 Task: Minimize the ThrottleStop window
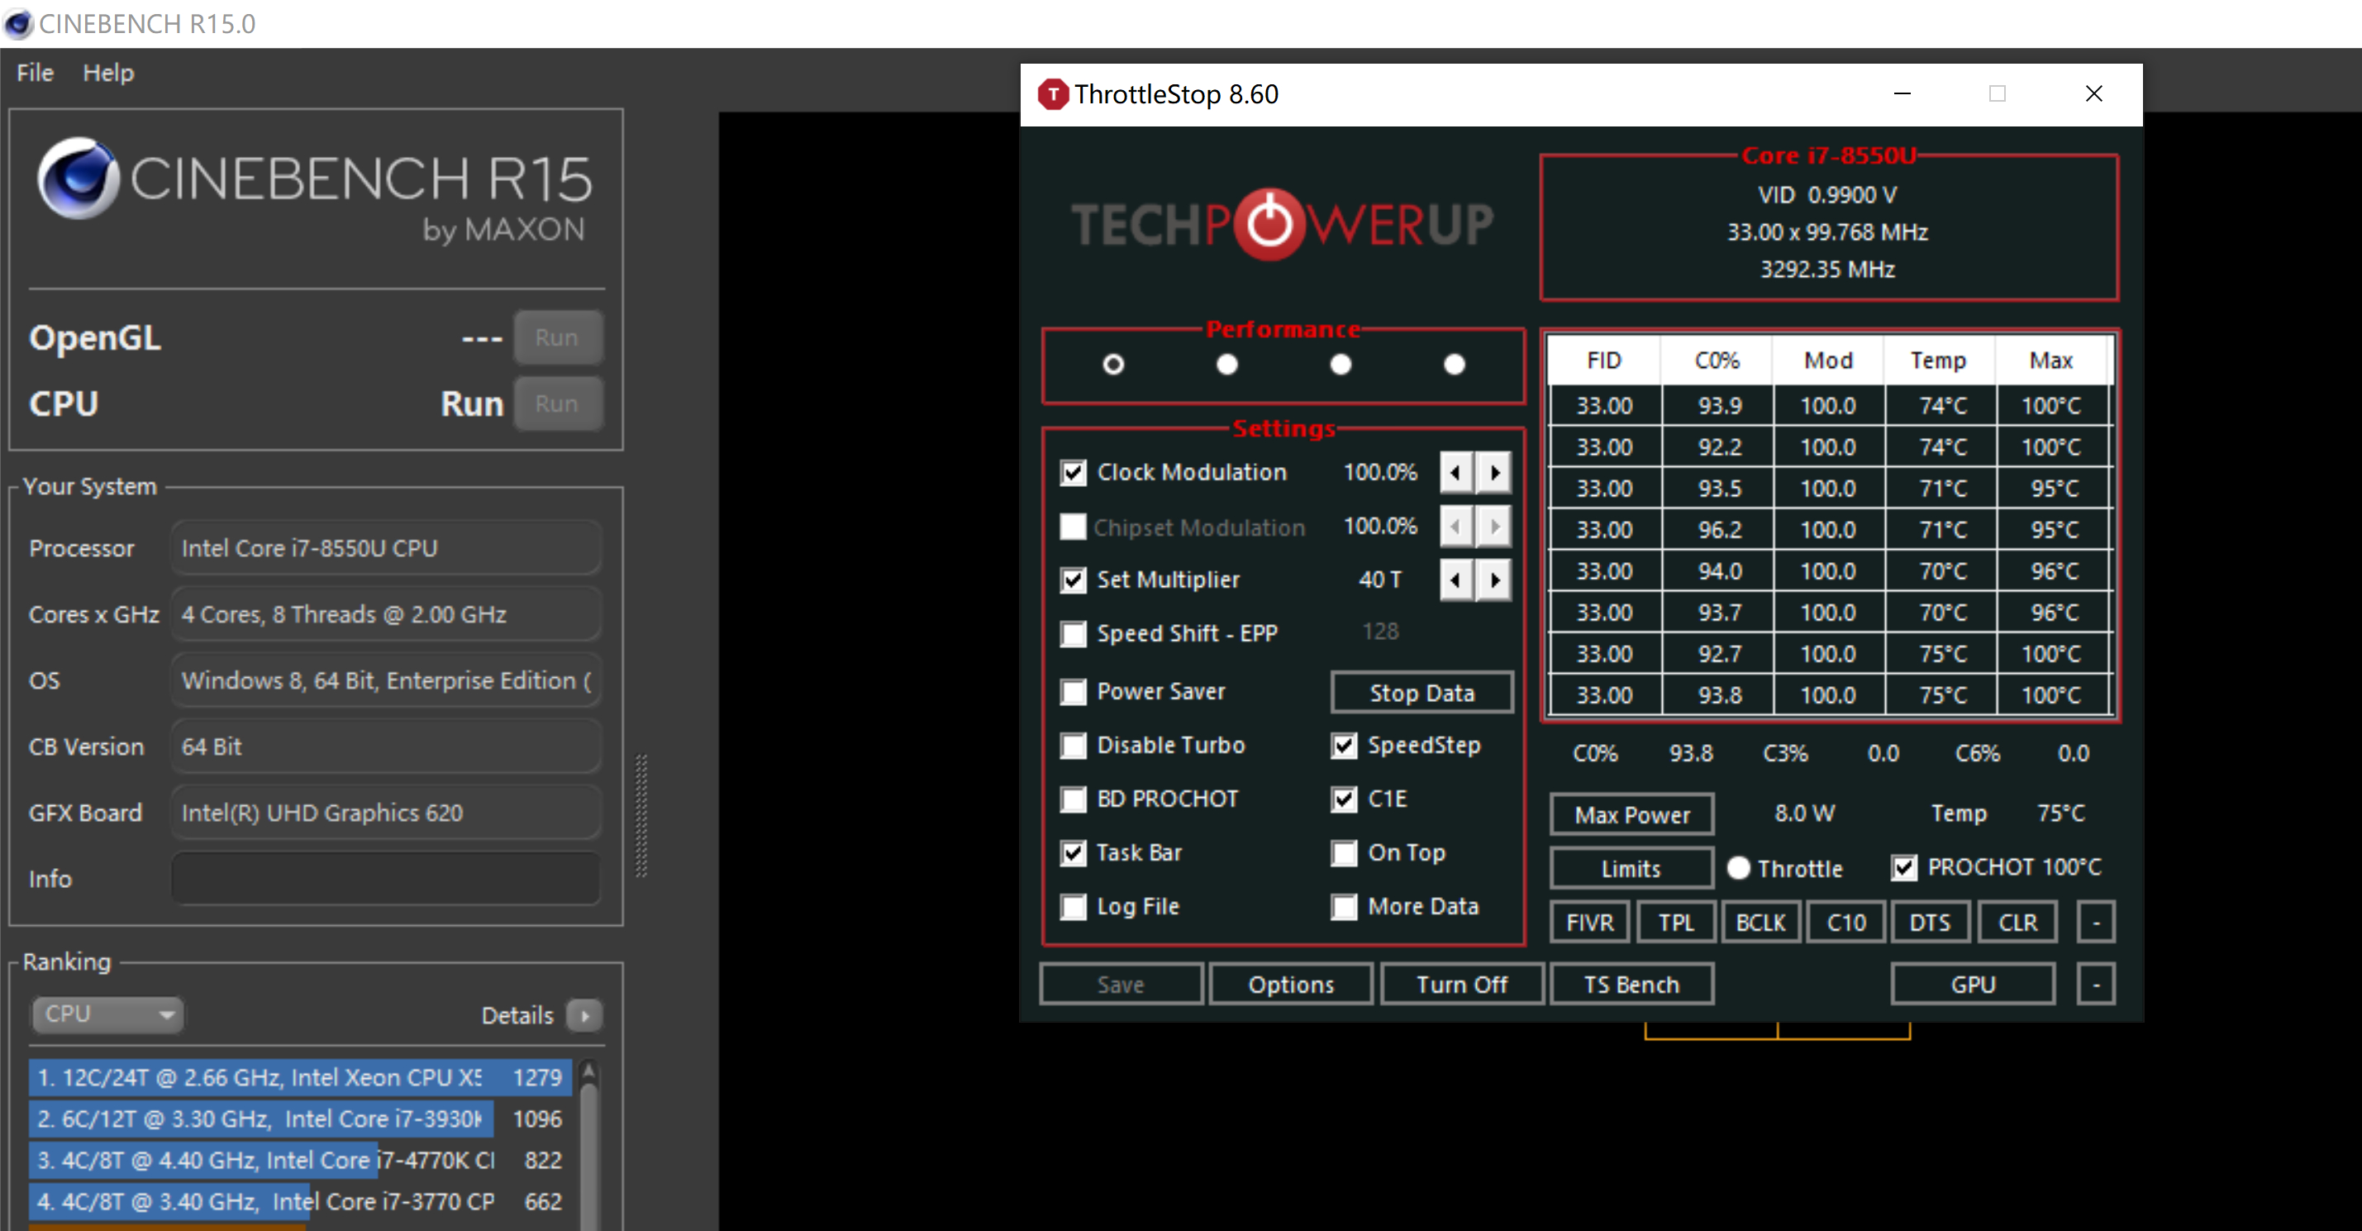[x=1902, y=93]
